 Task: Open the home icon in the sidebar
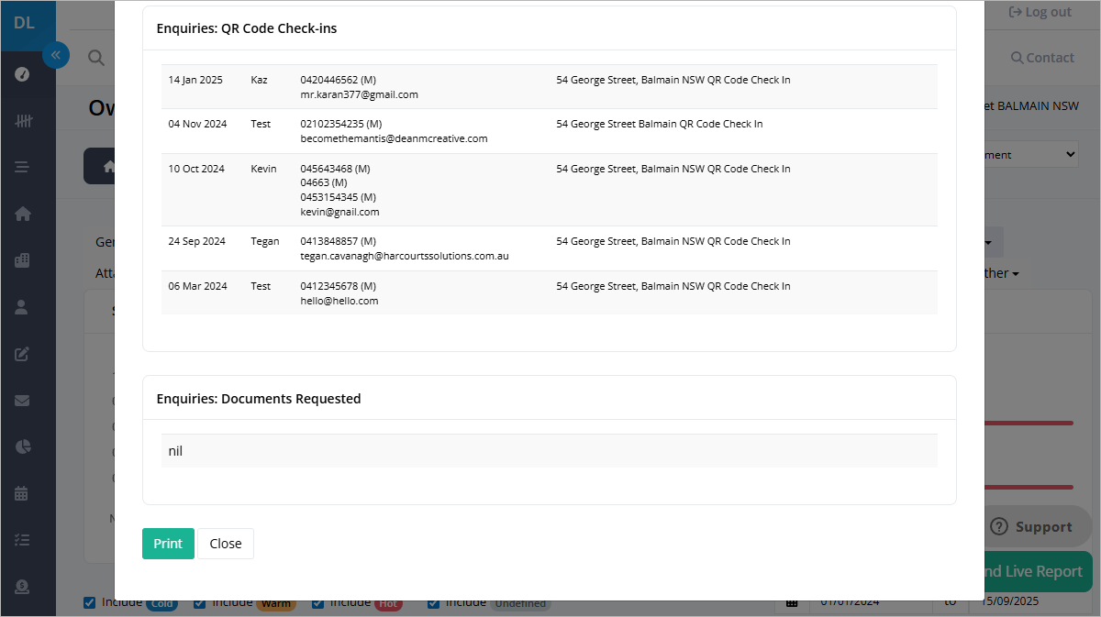23,214
